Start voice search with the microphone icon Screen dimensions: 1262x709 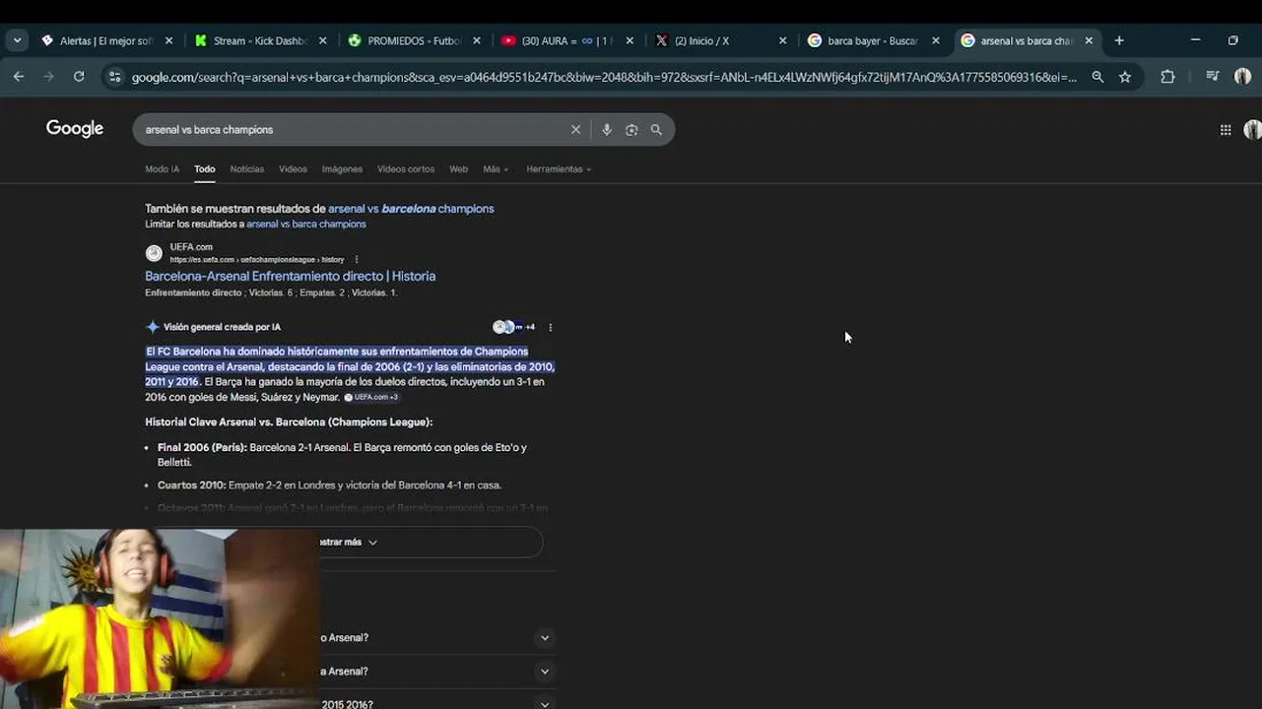click(x=607, y=130)
